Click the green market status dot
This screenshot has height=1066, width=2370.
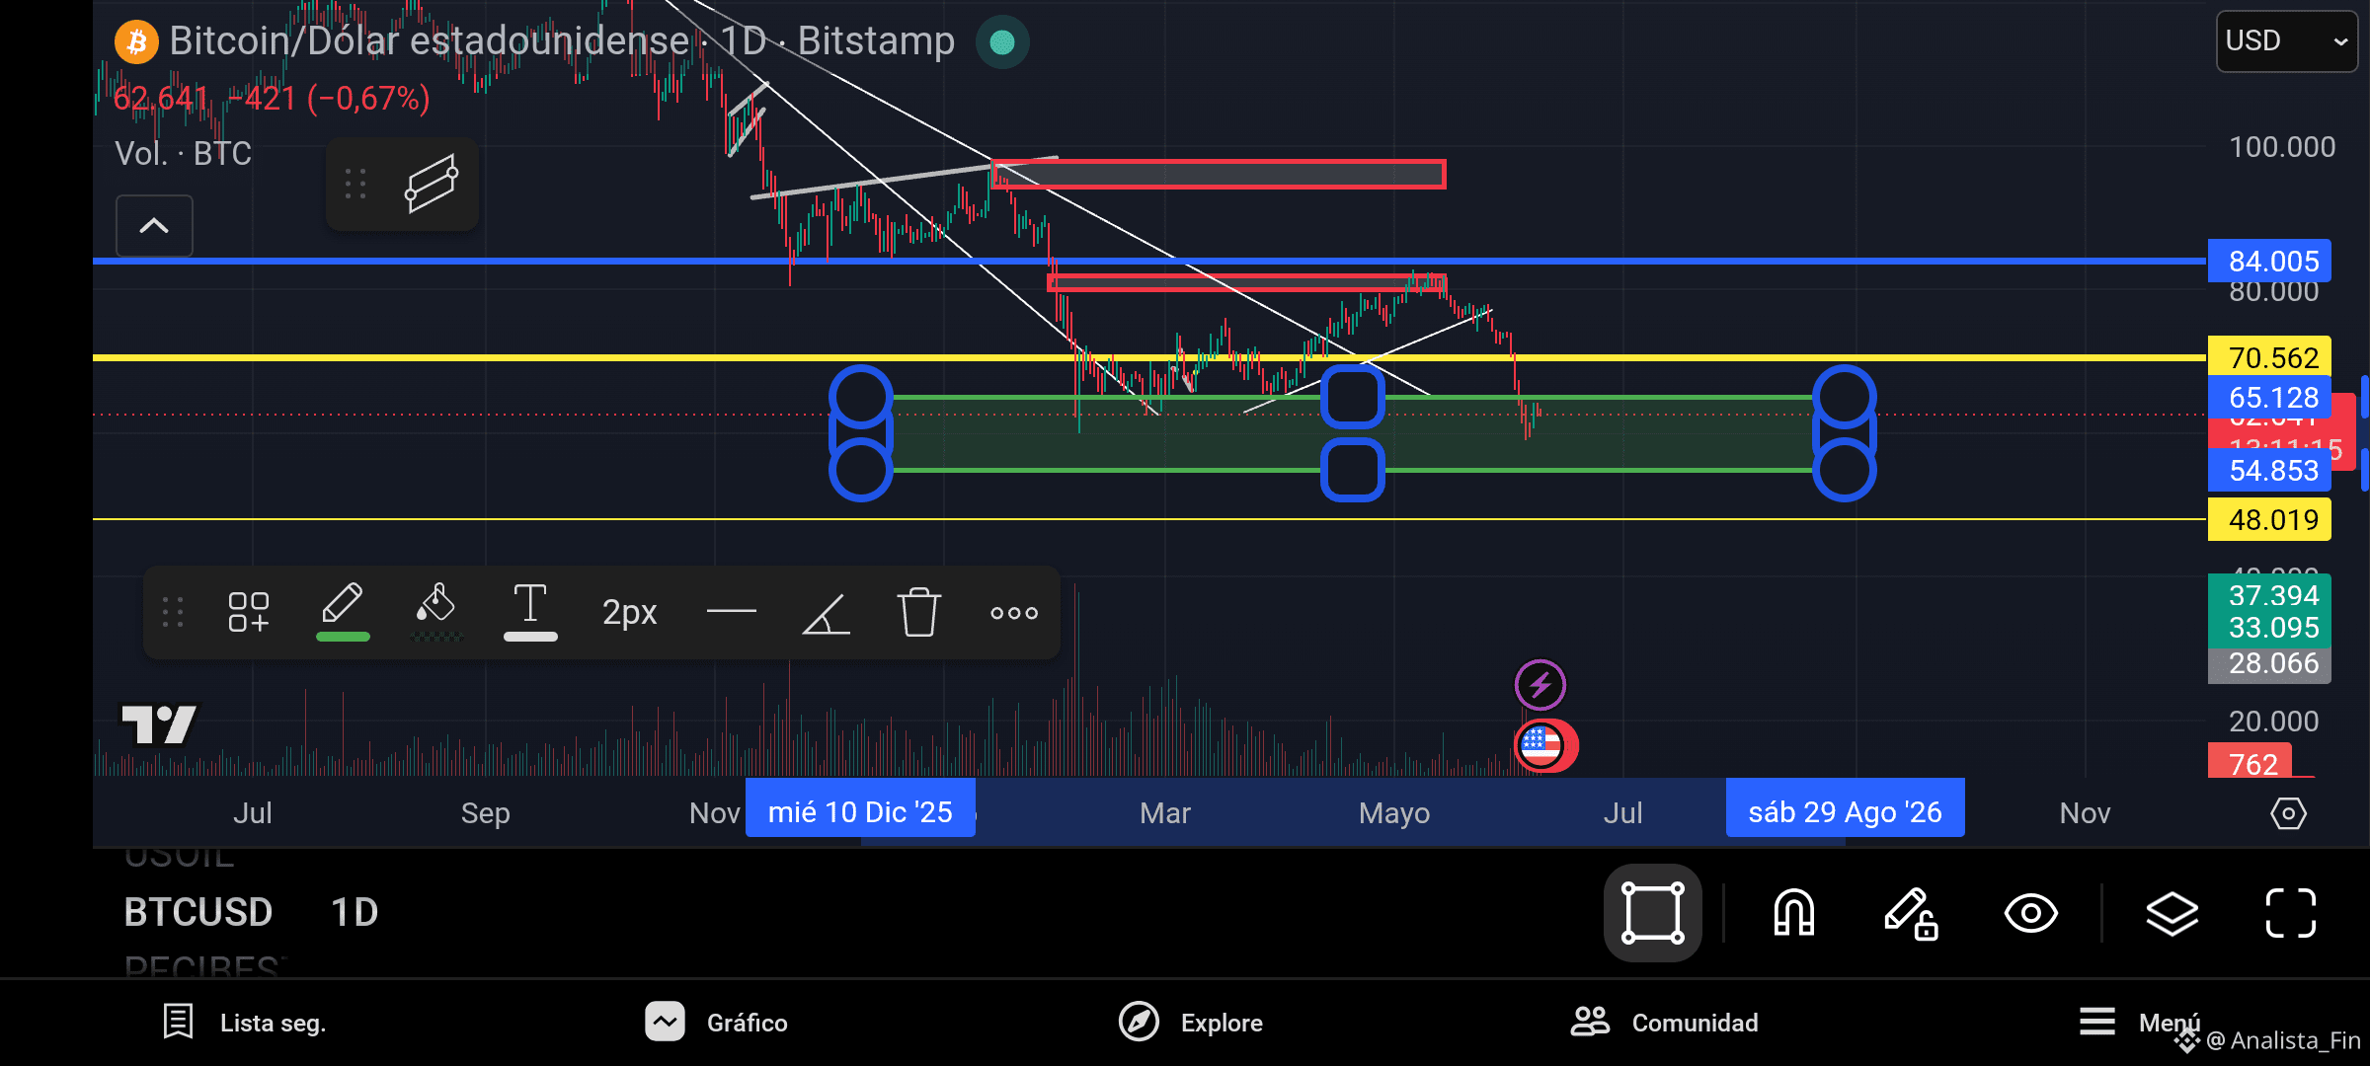tap(1002, 42)
